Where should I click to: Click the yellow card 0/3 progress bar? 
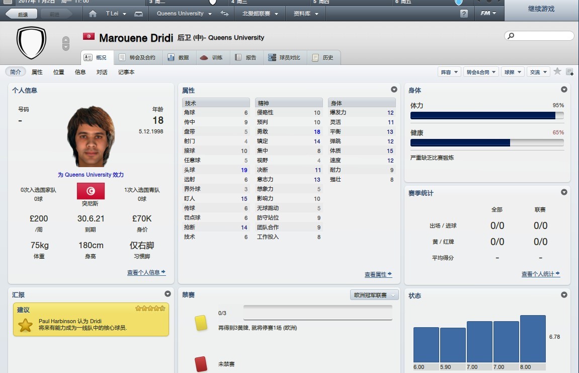(318, 313)
